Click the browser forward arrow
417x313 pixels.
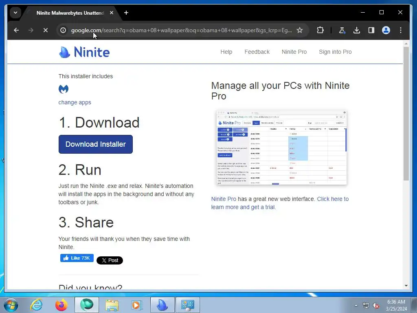31,30
